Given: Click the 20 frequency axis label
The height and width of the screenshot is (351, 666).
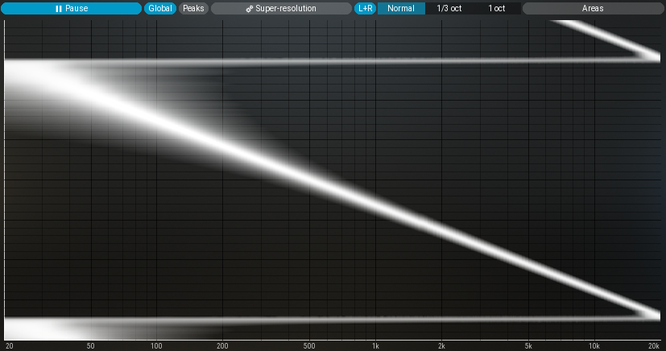Looking at the screenshot, I should coord(10,346).
